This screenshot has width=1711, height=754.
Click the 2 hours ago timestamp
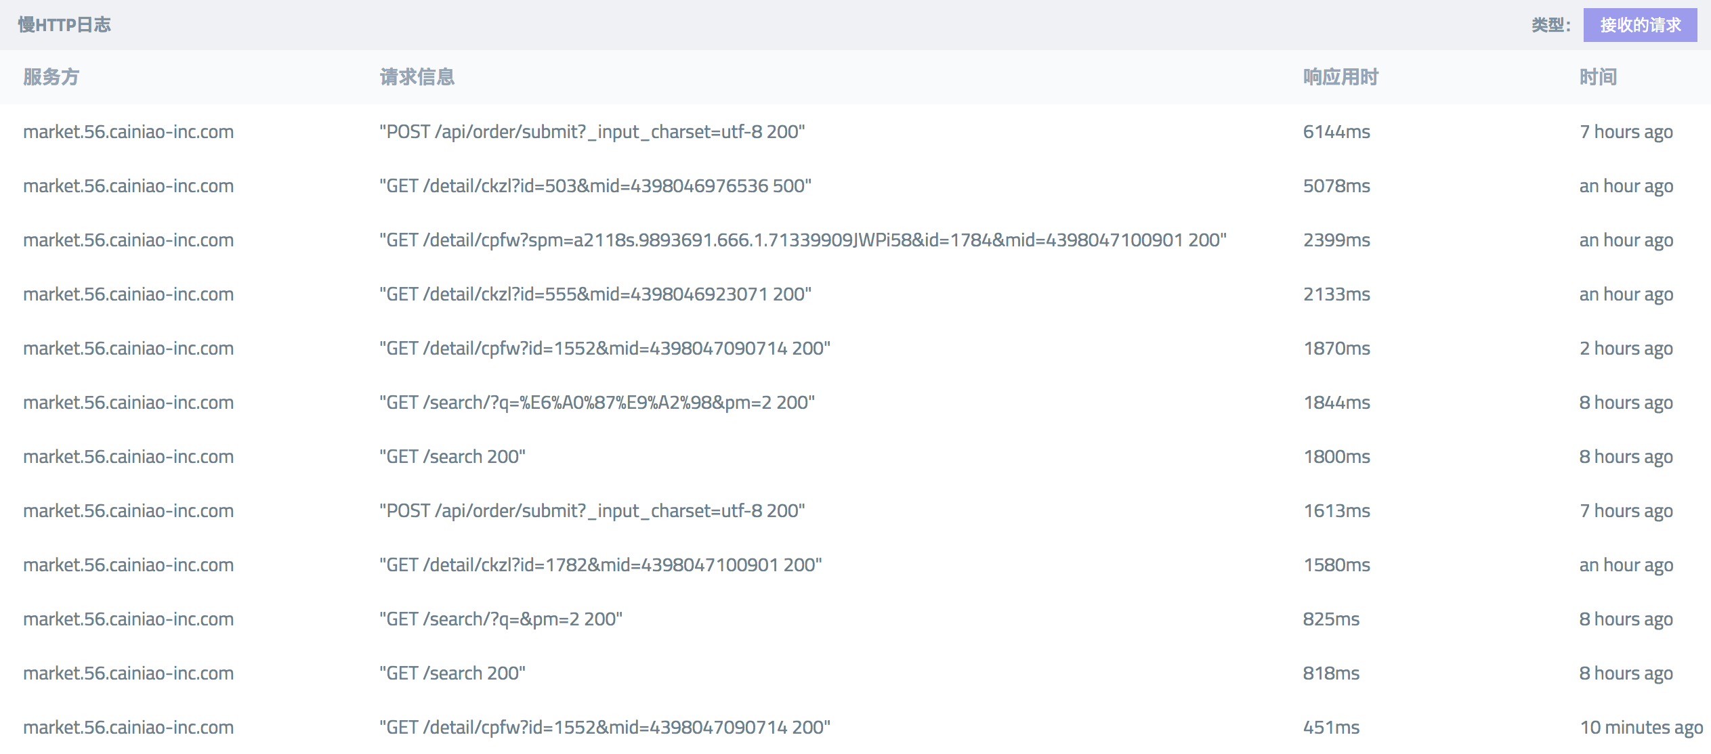coord(1626,349)
